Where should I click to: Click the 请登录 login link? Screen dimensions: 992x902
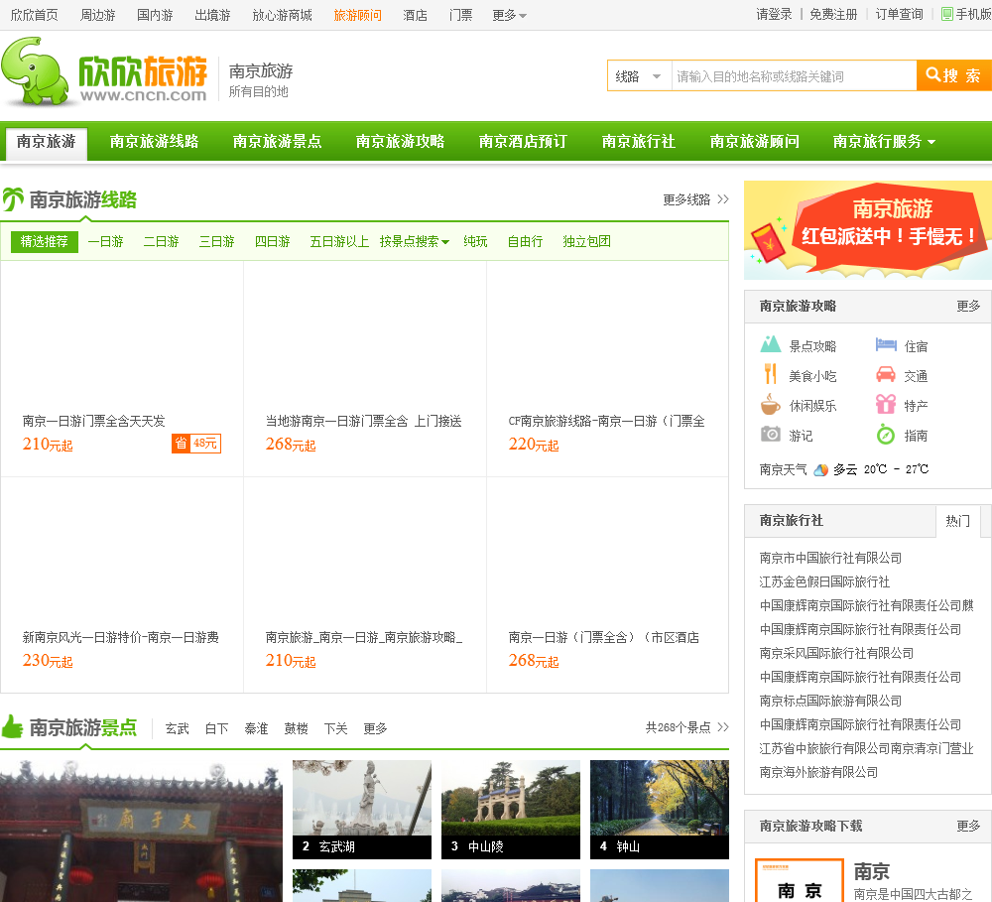pyautogui.click(x=774, y=15)
